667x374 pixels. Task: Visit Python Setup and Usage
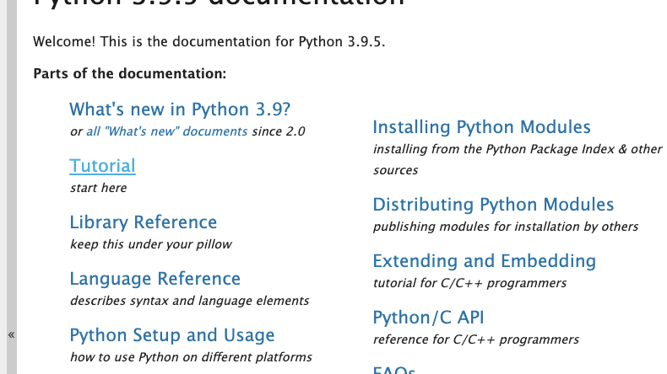pyautogui.click(x=171, y=335)
